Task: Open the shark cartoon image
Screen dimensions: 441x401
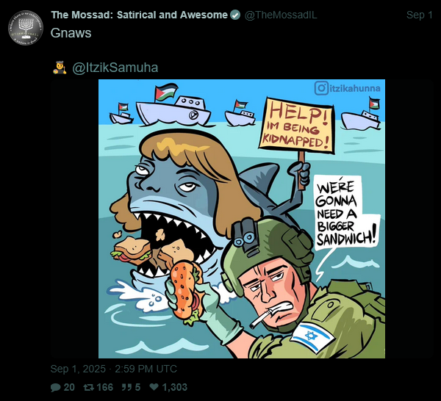Action: 242,219
